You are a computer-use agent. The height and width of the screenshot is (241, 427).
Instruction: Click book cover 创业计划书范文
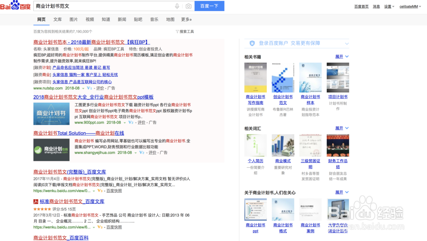coord(283,78)
